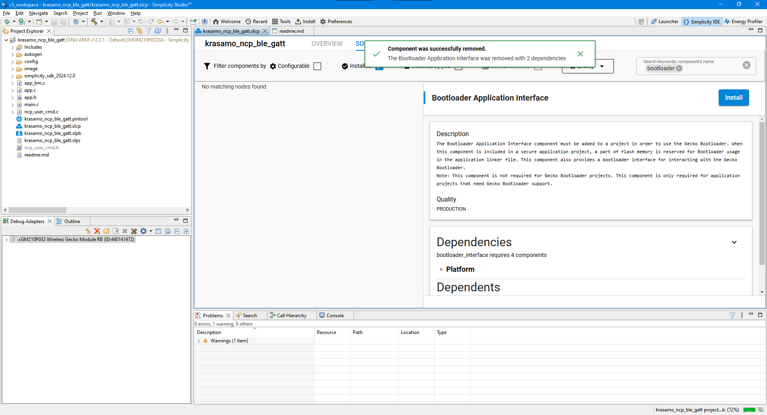Select ncp_user_cmd.h file
Viewport: 767px width, 415px height.
[41, 148]
